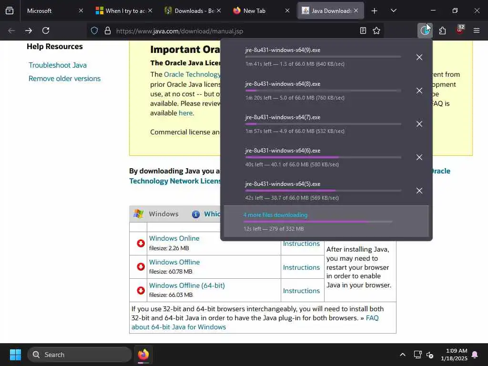Image resolution: width=488 pixels, height=366 pixels.
Task: Open clock and calendar showing 1:09 AM
Action: click(454, 355)
